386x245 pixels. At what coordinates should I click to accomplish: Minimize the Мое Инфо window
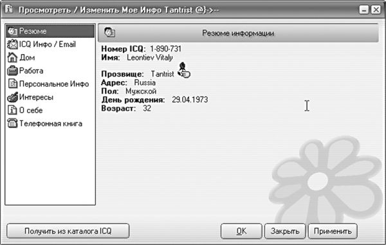pos(363,10)
